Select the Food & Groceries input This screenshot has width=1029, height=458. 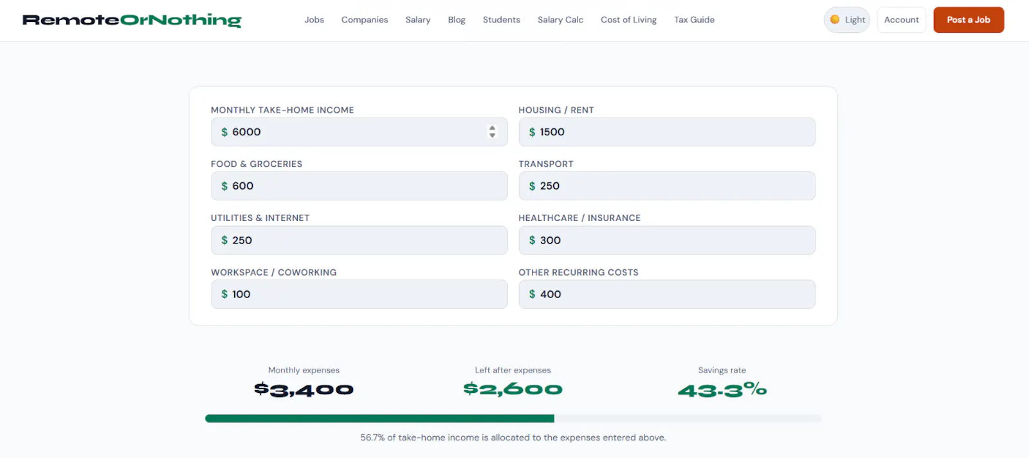tap(359, 186)
